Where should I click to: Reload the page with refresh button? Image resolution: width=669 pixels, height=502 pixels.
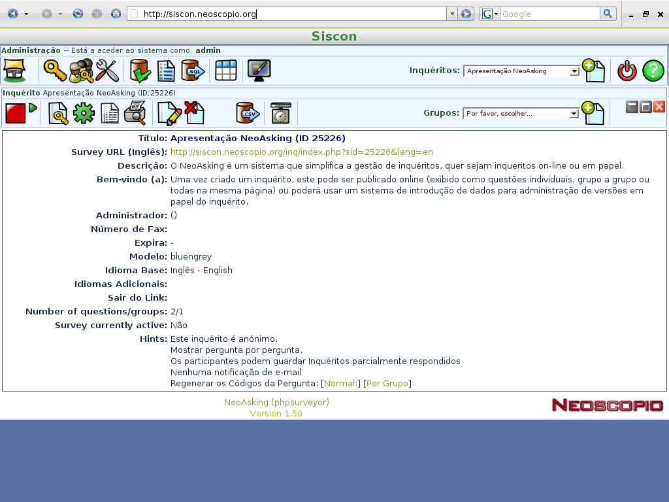point(78,14)
